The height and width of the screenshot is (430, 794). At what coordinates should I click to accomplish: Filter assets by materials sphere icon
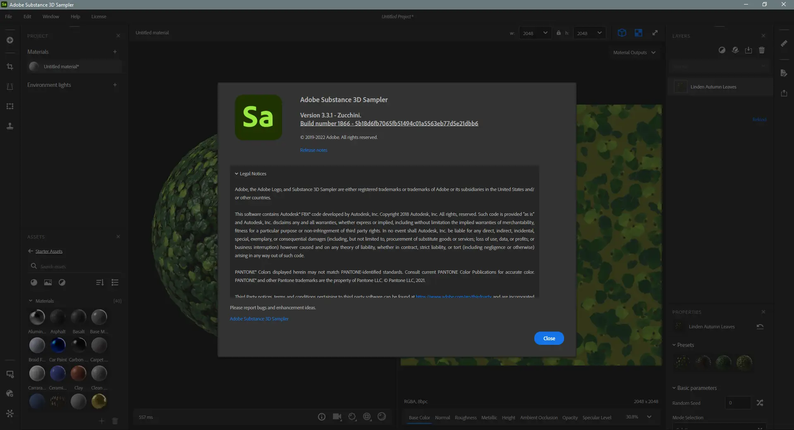(x=34, y=282)
